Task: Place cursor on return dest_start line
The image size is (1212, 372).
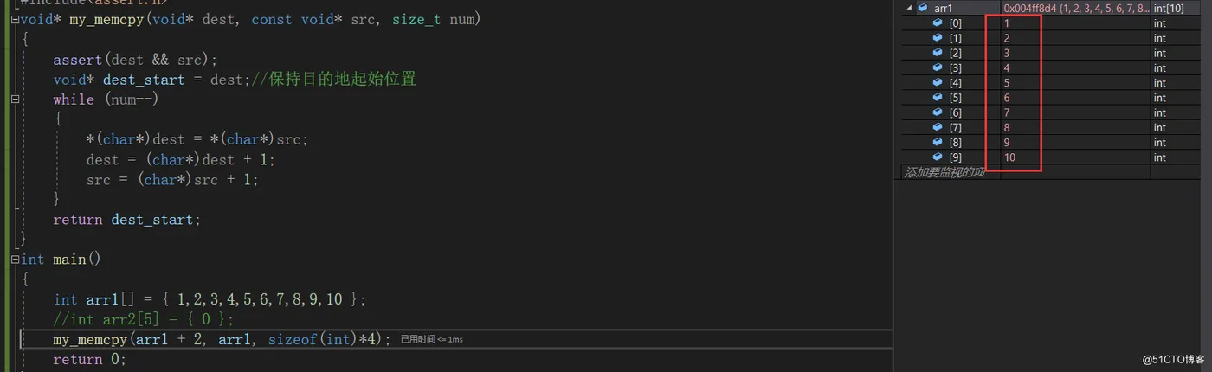Action: pyautogui.click(x=126, y=220)
